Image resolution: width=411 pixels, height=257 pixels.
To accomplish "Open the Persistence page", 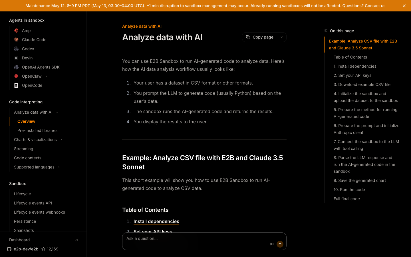I will (x=25, y=221).
